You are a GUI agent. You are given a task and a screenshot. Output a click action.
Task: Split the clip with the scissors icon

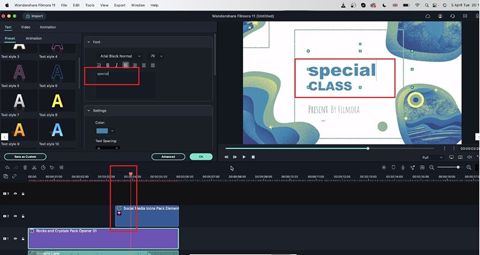click(34, 168)
